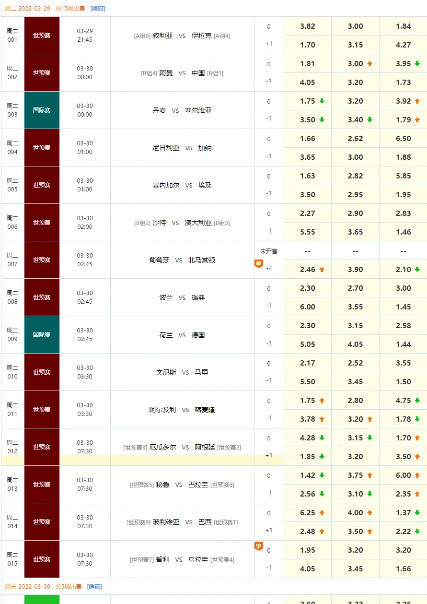
Task: Click the green down arrow beside 4.28 odds
Action: 322,438
